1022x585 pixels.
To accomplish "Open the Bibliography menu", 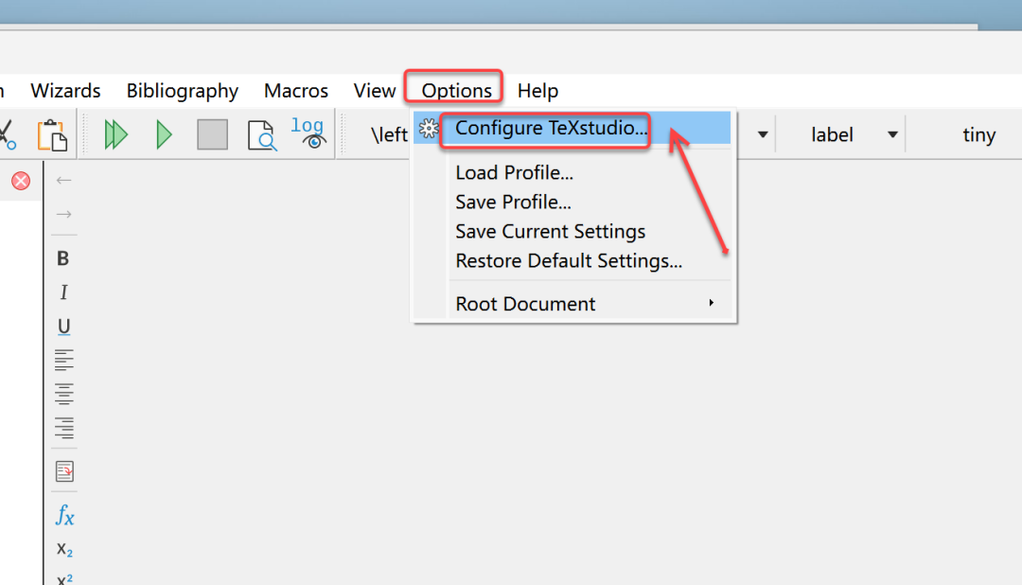I will 182,91.
